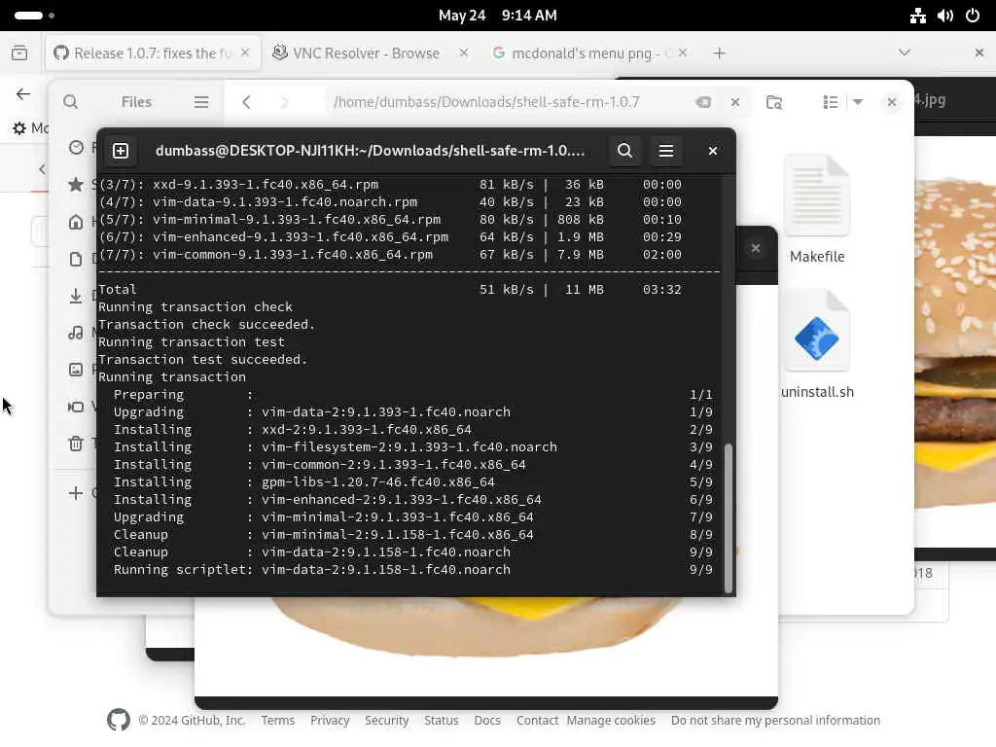The width and height of the screenshot is (996, 747).
Task: Open Activities overview pill
Action: click(34, 16)
